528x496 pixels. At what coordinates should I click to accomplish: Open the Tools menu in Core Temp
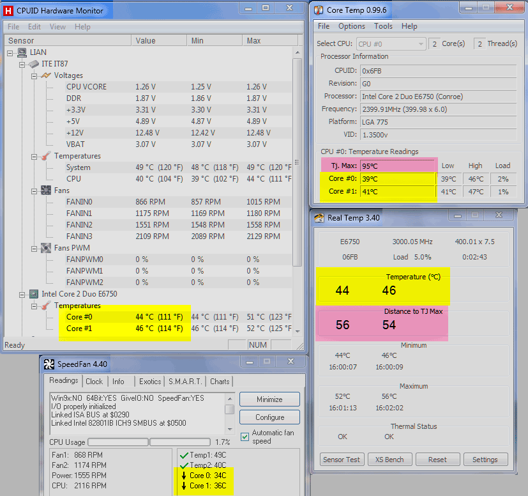(x=383, y=26)
